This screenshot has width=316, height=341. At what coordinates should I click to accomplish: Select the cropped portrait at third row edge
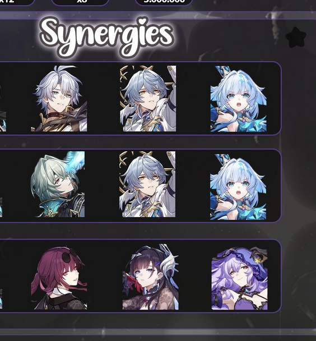pos(1,299)
